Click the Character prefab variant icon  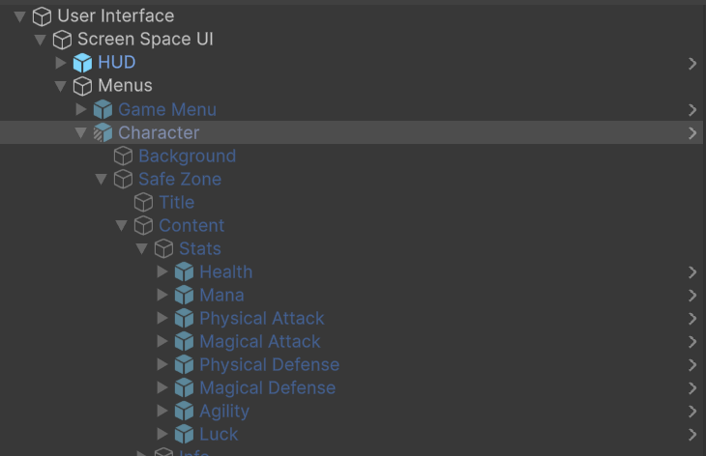[103, 132]
